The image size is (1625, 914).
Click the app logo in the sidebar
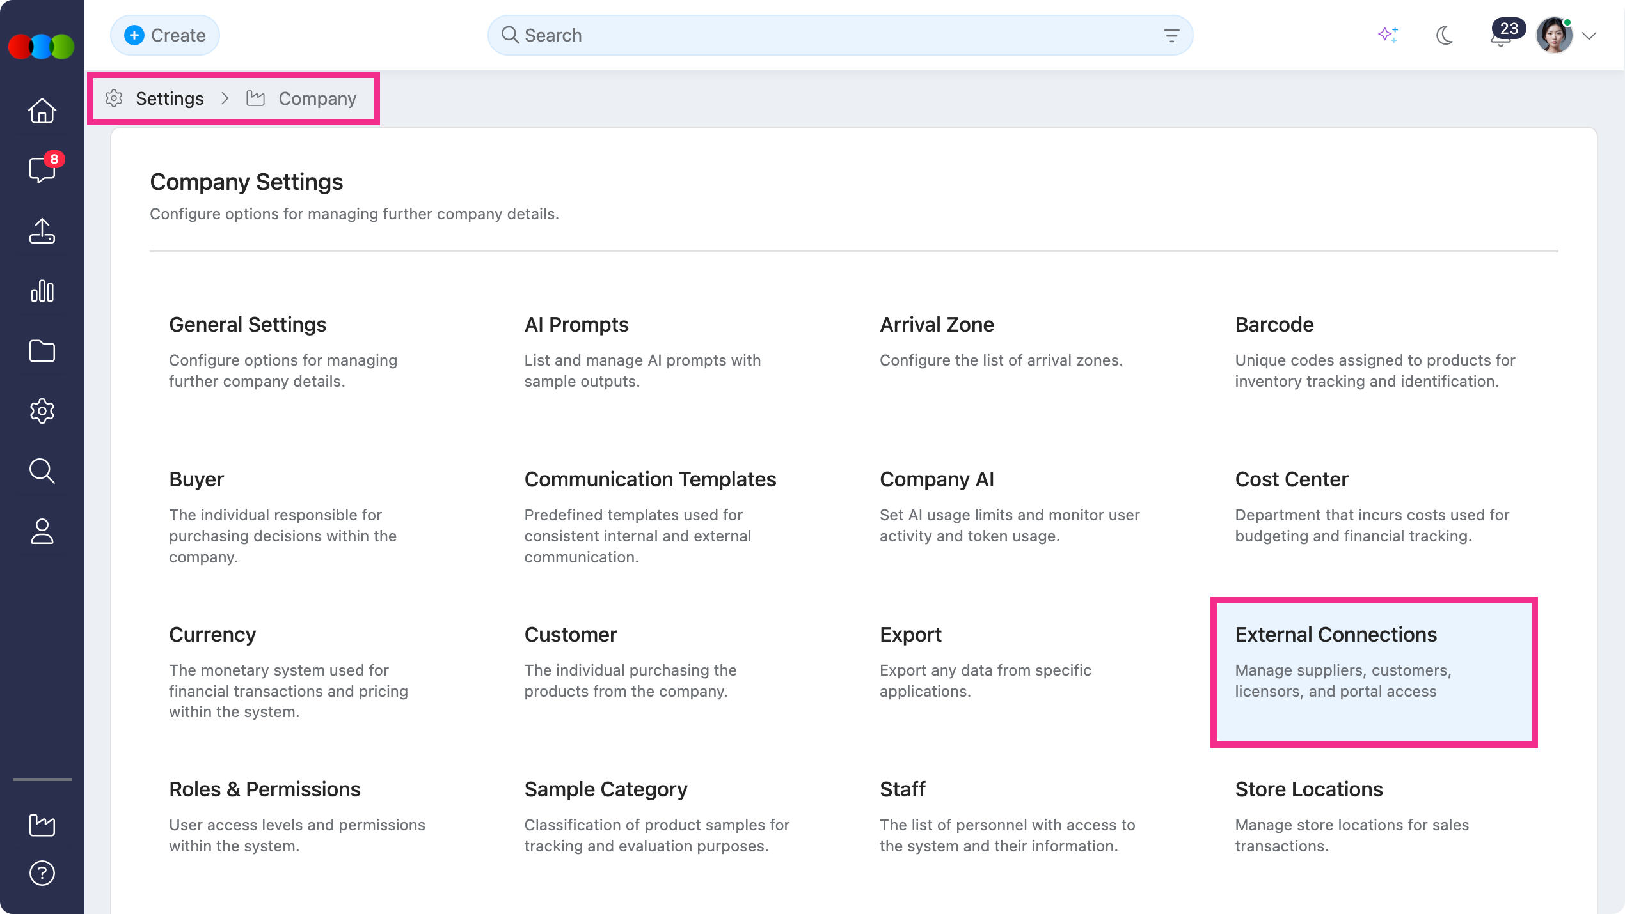click(42, 47)
